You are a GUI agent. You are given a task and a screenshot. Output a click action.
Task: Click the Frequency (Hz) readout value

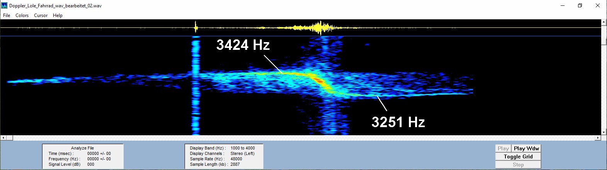pyautogui.click(x=99, y=159)
